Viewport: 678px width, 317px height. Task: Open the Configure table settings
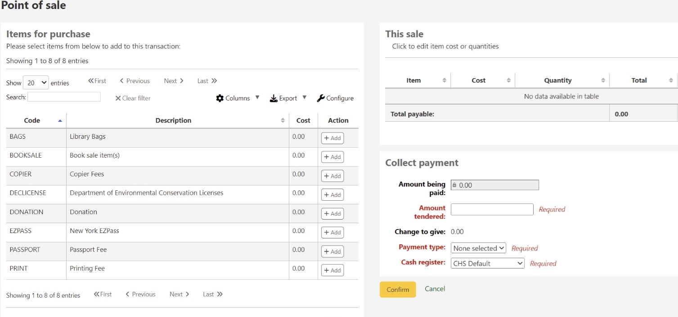(x=335, y=98)
